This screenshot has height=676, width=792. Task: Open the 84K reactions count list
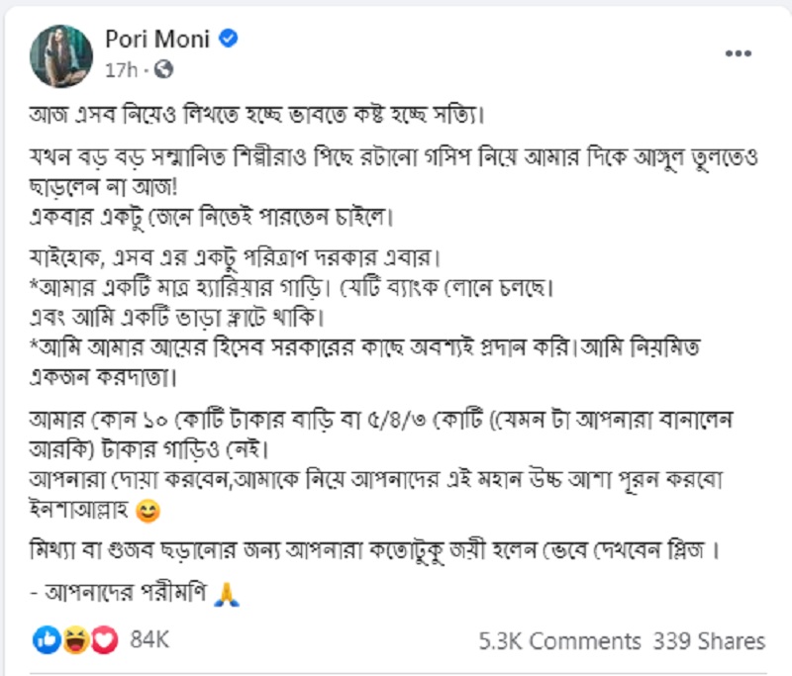pos(149,639)
